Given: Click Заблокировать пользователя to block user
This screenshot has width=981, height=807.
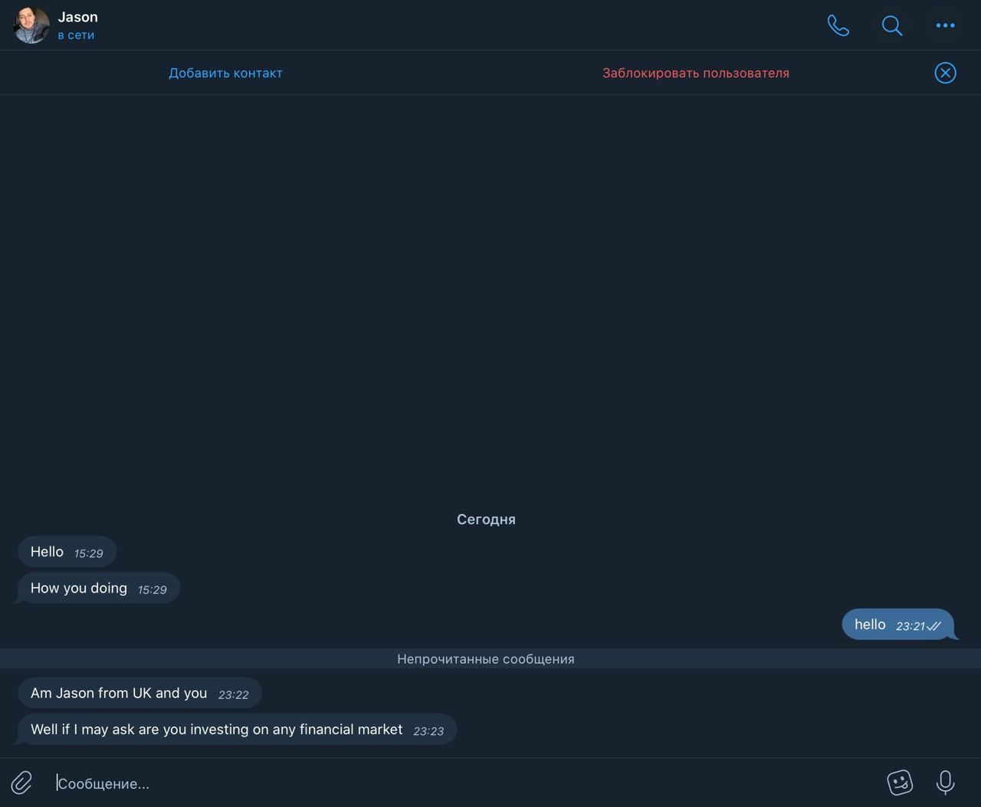Looking at the screenshot, I should [x=696, y=73].
